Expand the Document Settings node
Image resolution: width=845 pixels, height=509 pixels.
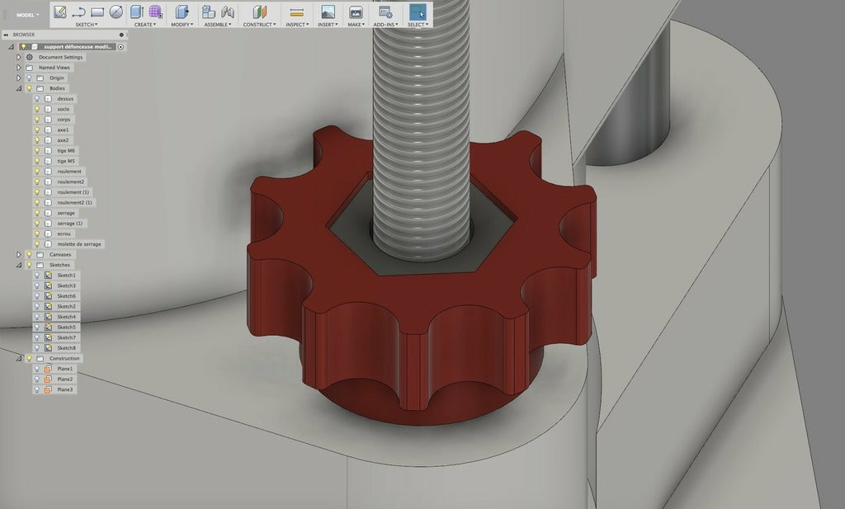pos(19,57)
